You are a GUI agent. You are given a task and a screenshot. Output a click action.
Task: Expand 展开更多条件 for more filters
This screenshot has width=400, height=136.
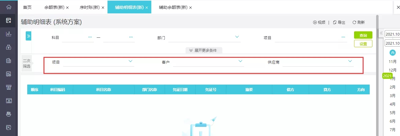204,50
